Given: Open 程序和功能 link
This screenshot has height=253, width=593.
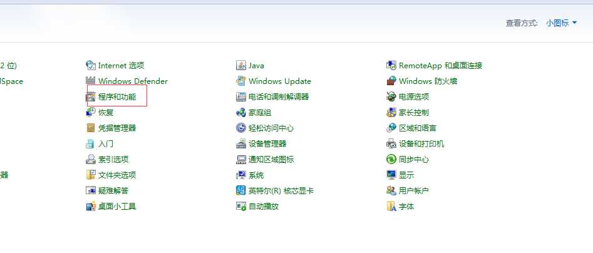Looking at the screenshot, I should pyautogui.click(x=117, y=97).
